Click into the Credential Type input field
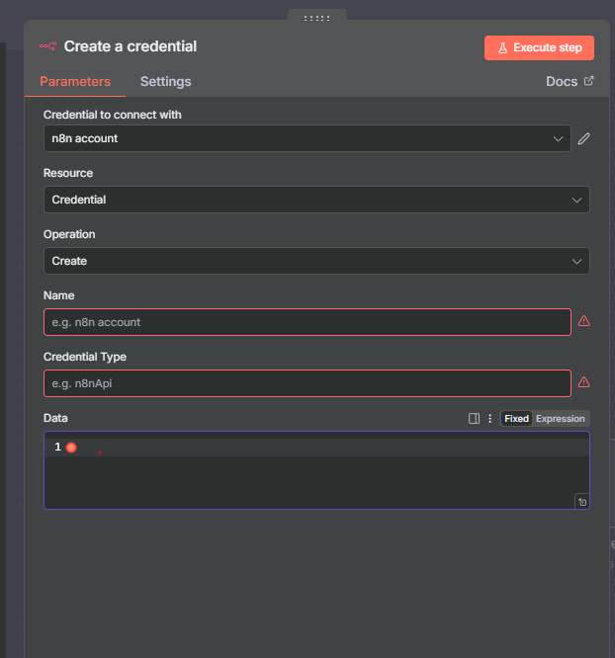The width and height of the screenshot is (615, 658). [x=307, y=383]
